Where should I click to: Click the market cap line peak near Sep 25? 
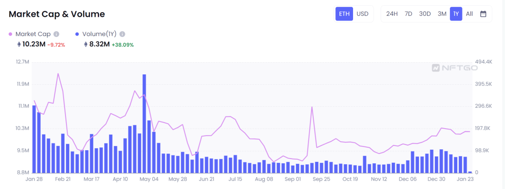click(x=311, y=107)
